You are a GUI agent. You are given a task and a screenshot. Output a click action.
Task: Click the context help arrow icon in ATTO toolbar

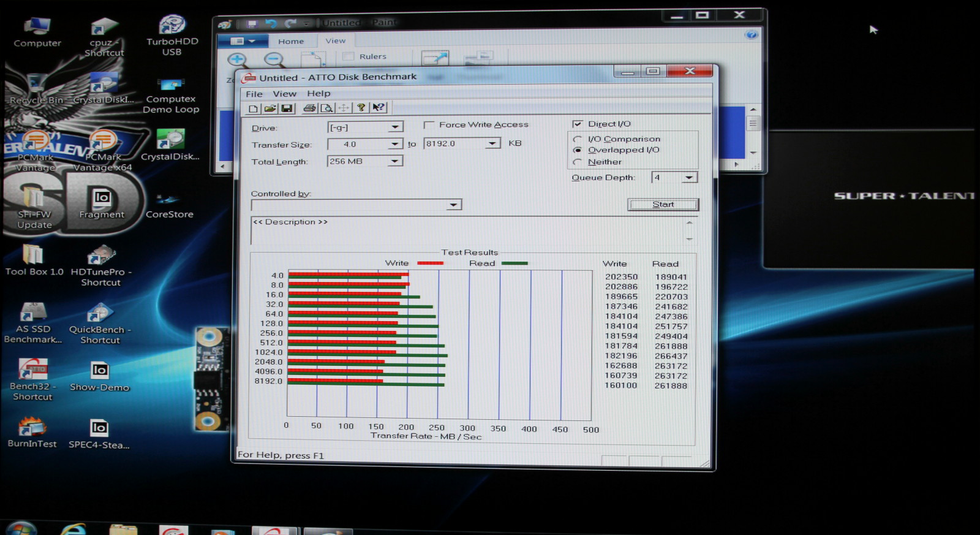pos(379,107)
